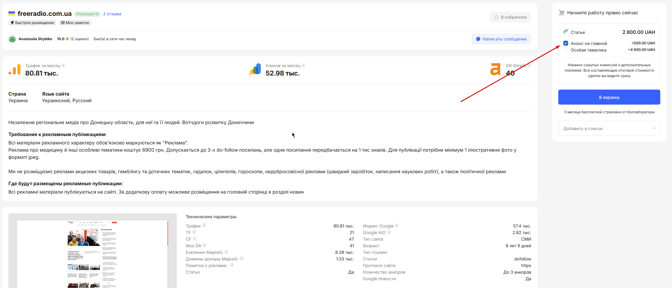The width and height of the screenshot is (672, 288).
Task: Add the site via В избранное button
Action: click(510, 17)
